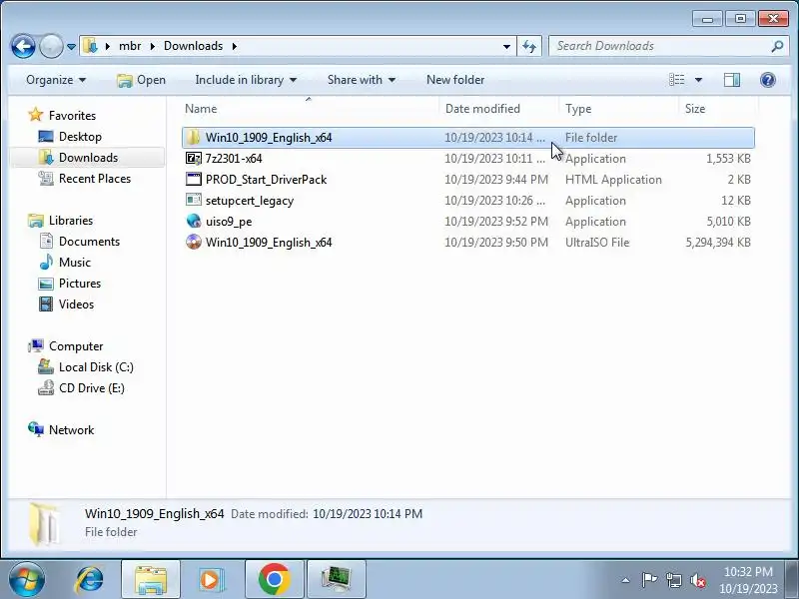Open the Include in library menu
Image resolution: width=799 pixels, height=599 pixels.
click(x=246, y=80)
